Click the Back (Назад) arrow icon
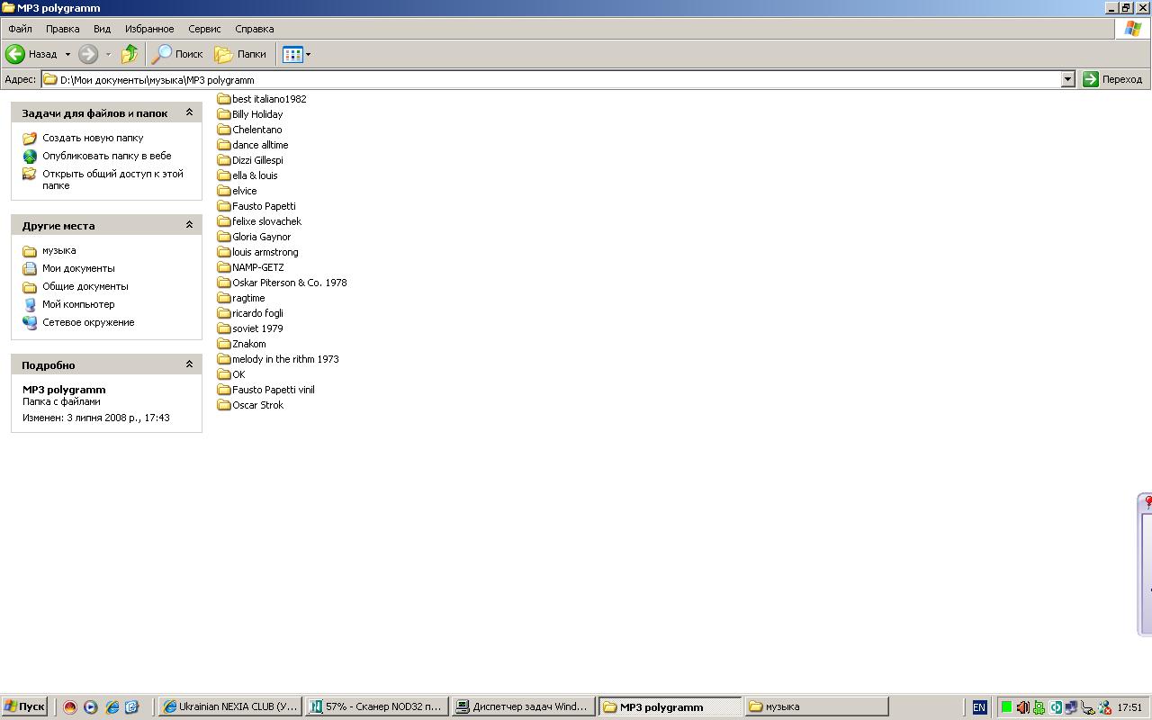The width and height of the screenshot is (1152, 720). point(15,54)
